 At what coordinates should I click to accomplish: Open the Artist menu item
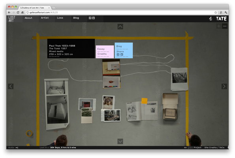coord(45,18)
